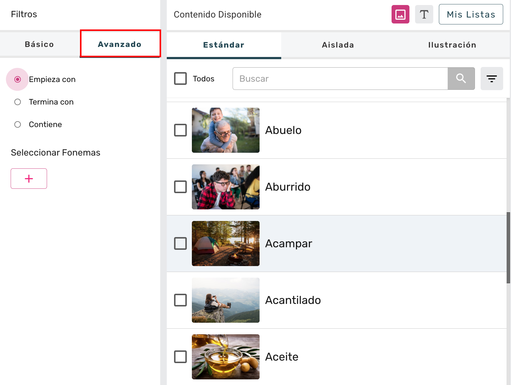Viewport: 511px width, 385px height.
Task: Switch to the Estándar tab
Action: pyautogui.click(x=224, y=45)
